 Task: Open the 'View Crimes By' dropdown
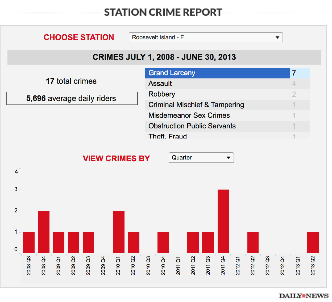pyautogui.click(x=201, y=157)
